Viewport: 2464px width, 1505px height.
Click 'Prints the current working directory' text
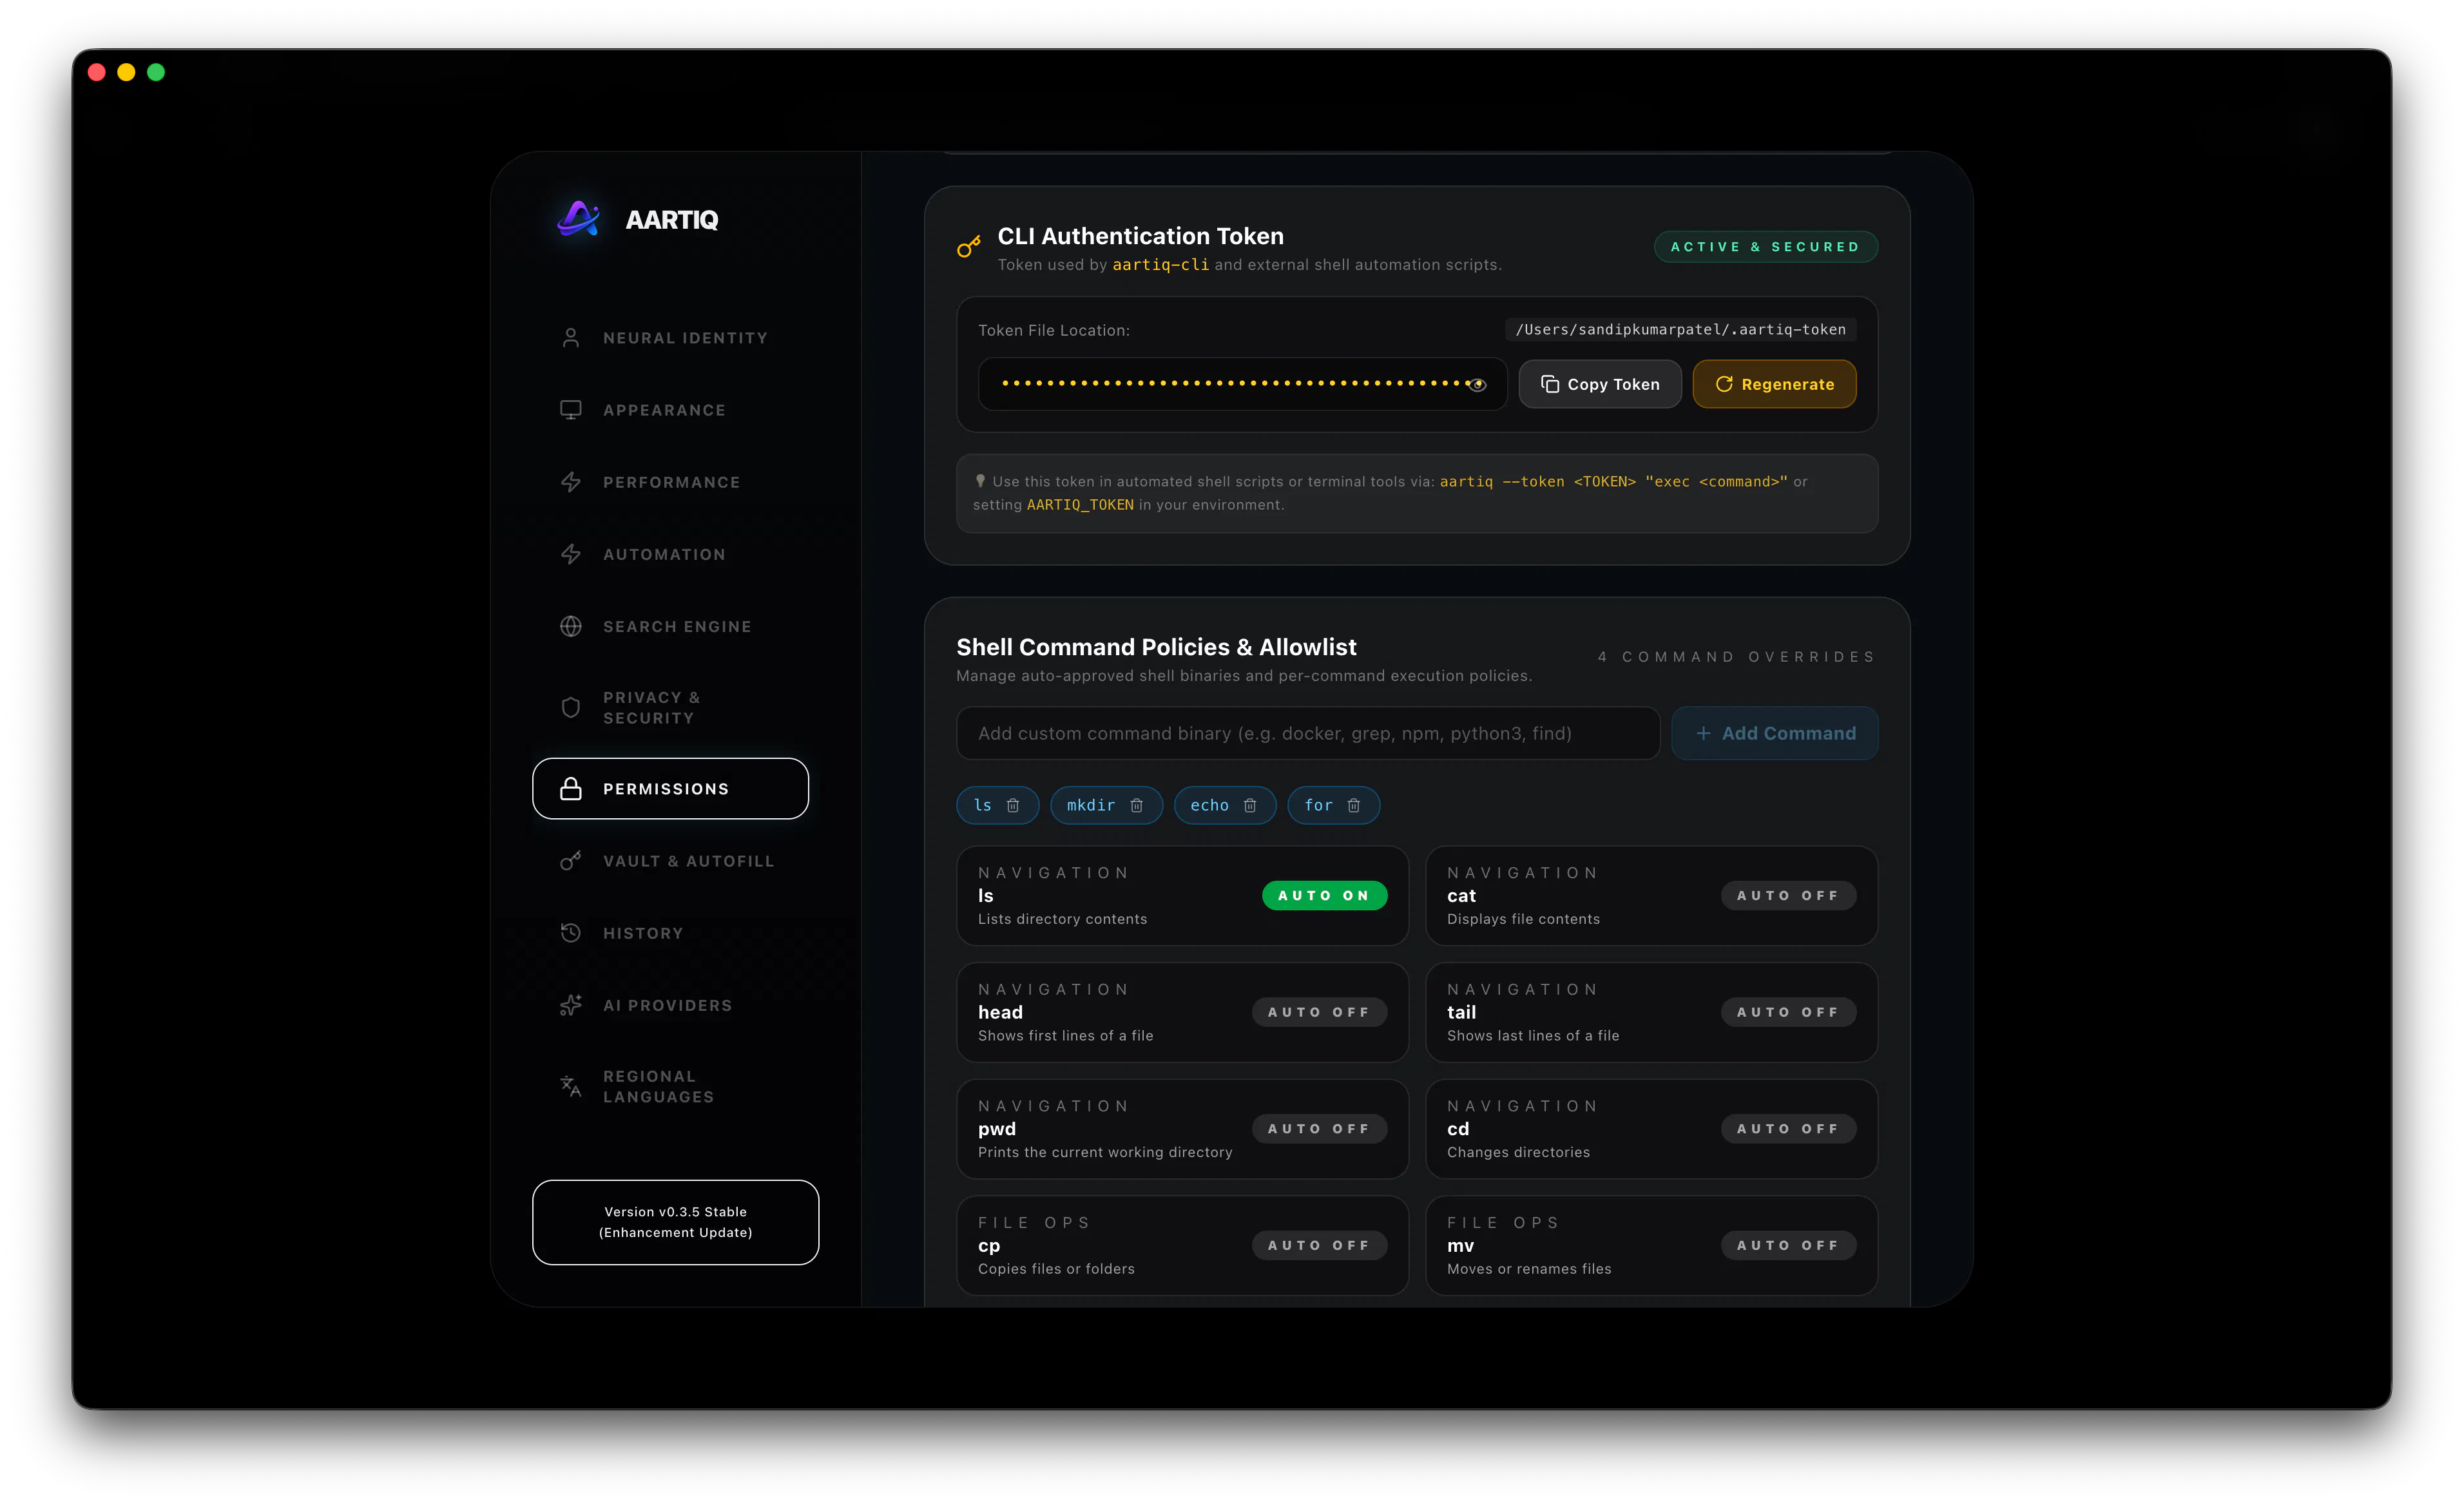1105,1152
